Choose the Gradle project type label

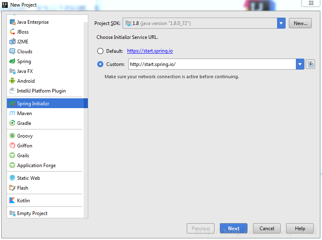coord(24,123)
